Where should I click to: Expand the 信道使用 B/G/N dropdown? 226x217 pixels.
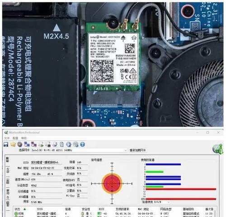(x=169, y=202)
